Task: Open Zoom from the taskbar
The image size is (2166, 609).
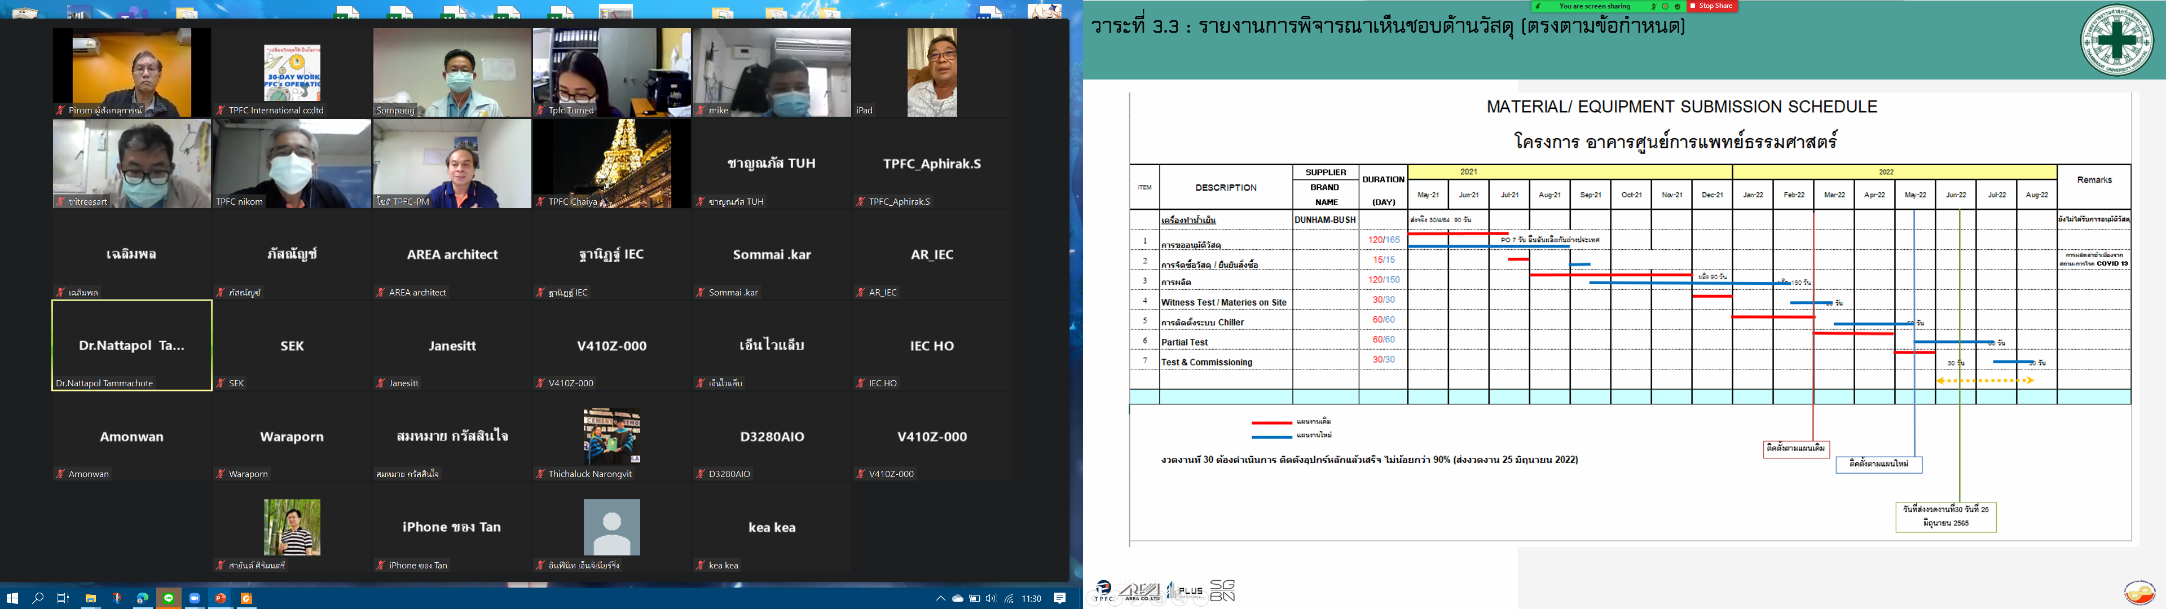Action: 194,598
